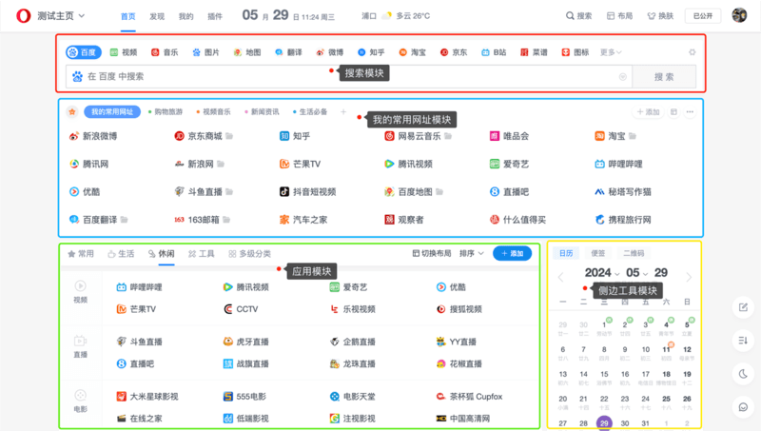Viewport: 761px width, 431px height.
Task: Open the 2024 year dropdown
Action: coord(602,273)
